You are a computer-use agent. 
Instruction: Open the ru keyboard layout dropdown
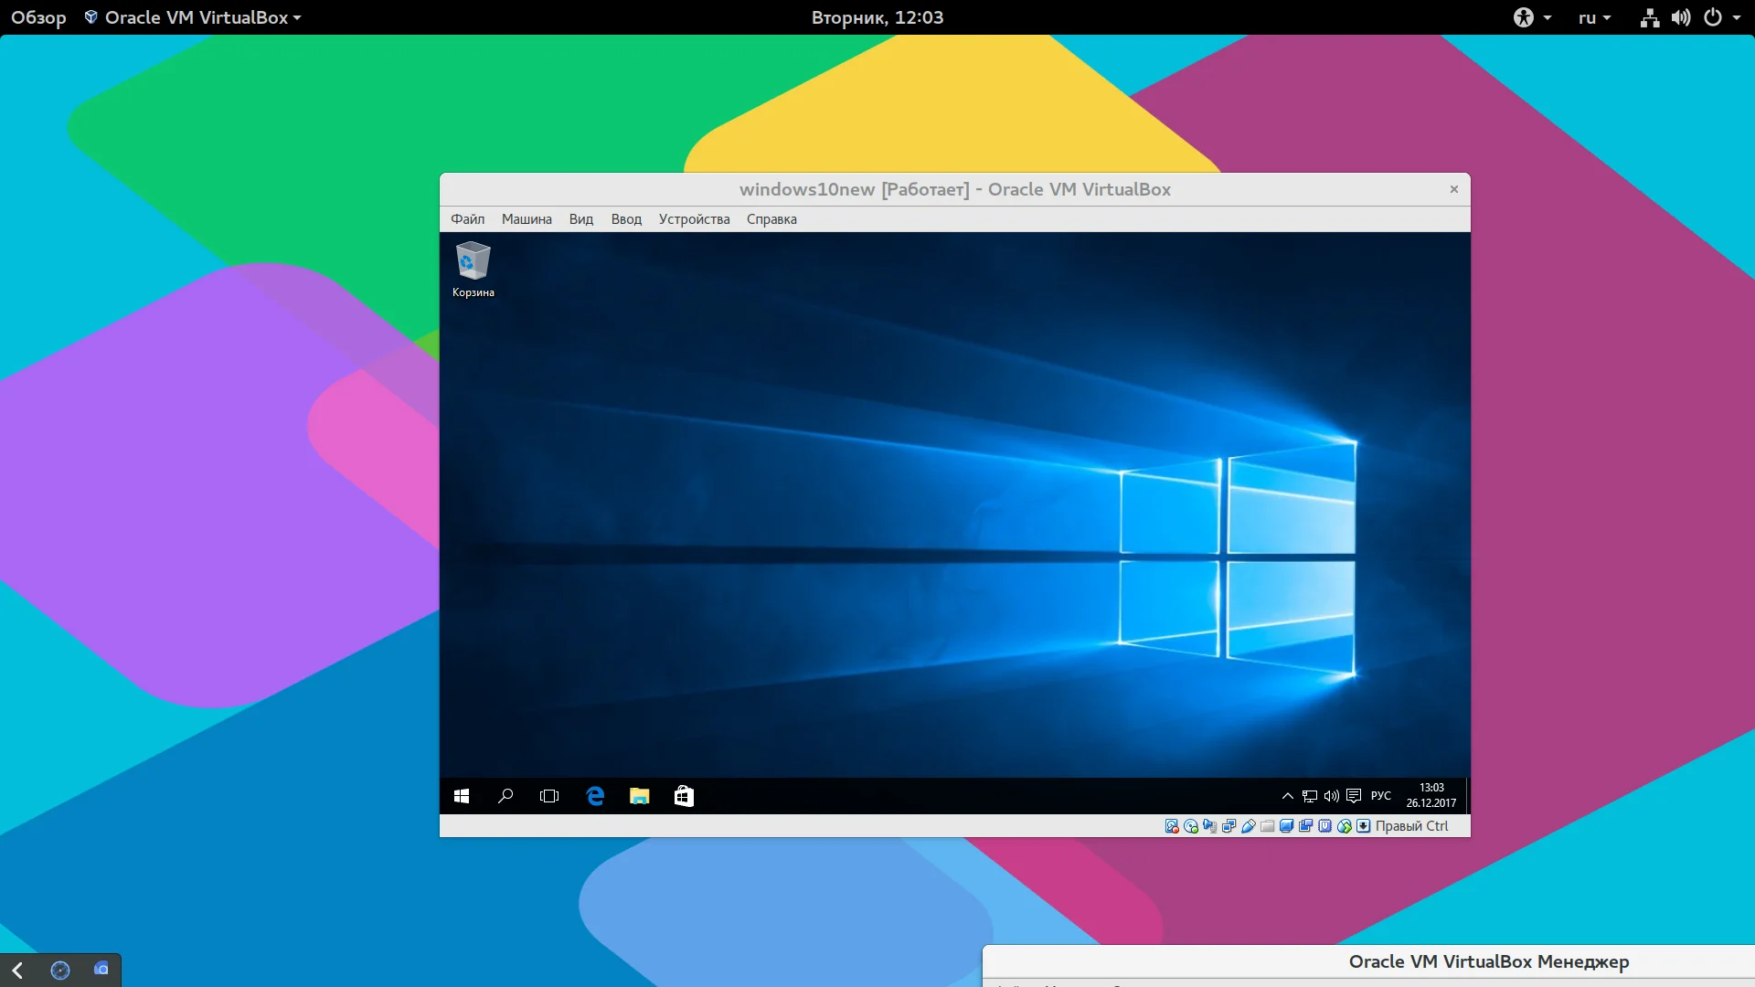(1594, 17)
